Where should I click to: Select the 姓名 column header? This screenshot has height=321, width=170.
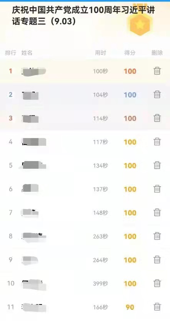point(27,53)
